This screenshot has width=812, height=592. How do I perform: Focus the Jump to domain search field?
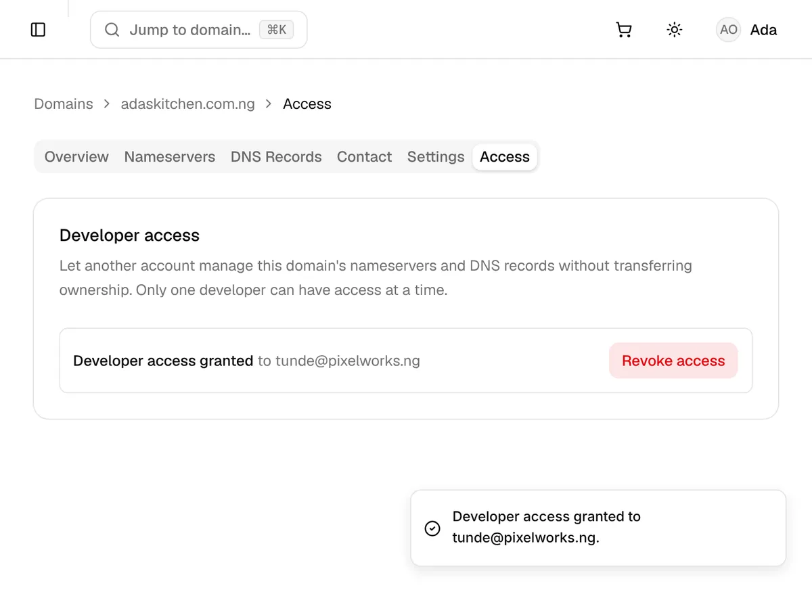[199, 30]
